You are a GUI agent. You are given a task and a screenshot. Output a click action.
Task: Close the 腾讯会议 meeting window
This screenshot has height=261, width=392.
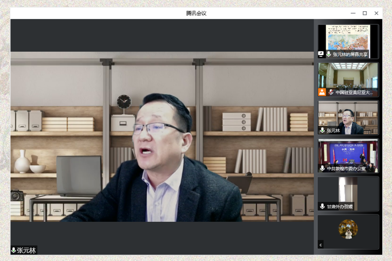376,13
